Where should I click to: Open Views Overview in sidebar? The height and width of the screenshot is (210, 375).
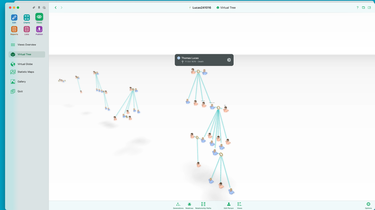27,45
